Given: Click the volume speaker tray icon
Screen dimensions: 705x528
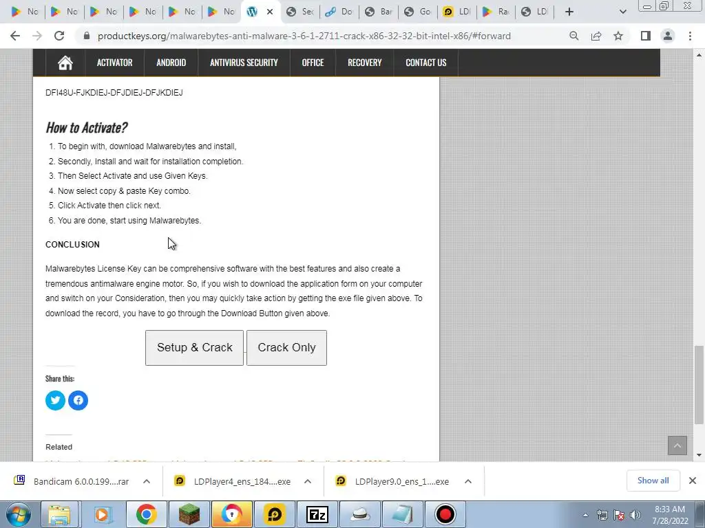Looking at the screenshot, I should click(635, 515).
